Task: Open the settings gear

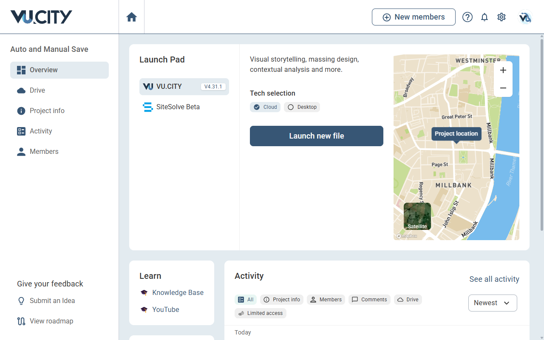Action: click(x=501, y=17)
